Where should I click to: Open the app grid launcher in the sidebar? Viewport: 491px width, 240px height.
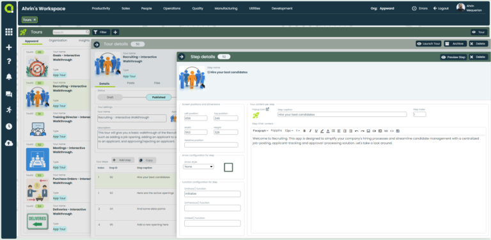(x=9, y=31)
